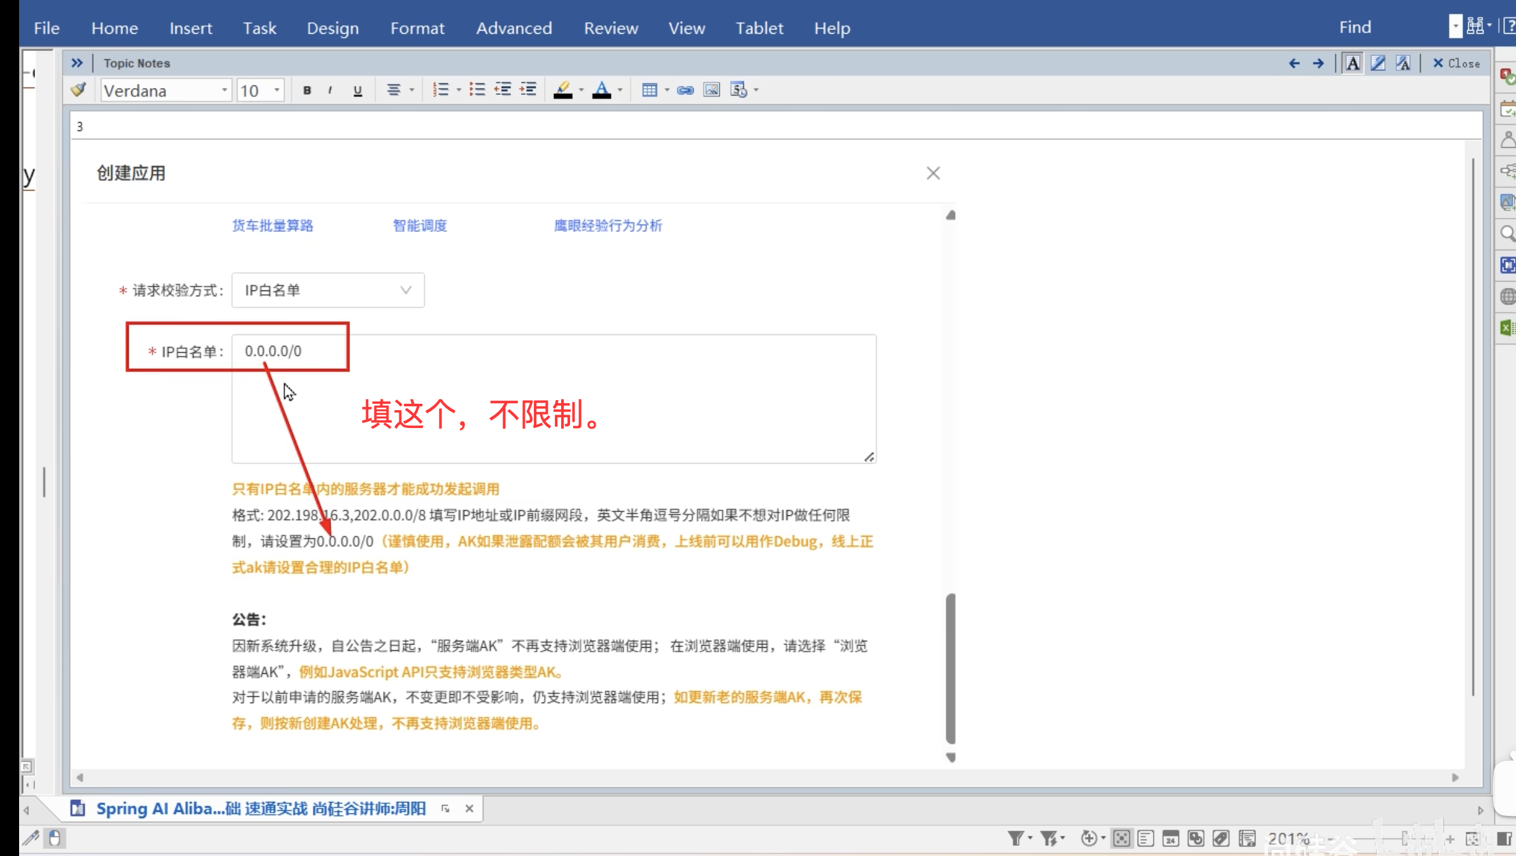Toggle italic formatting for the notes text
1516x856 pixels.
(331, 90)
